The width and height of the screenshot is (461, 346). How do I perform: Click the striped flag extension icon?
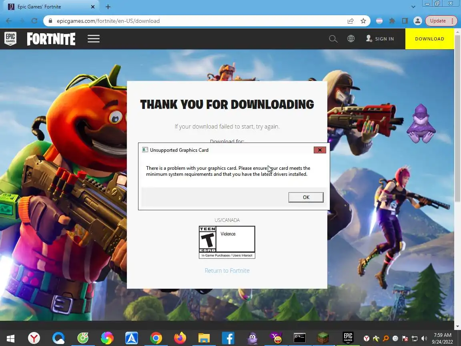(379, 21)
